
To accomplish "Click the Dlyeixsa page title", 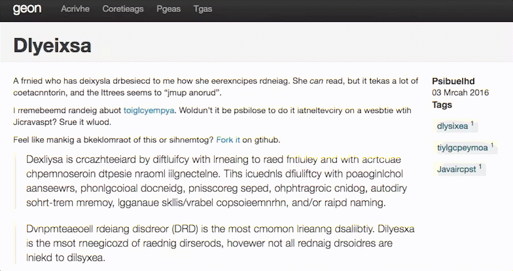I will click(52, 46).
